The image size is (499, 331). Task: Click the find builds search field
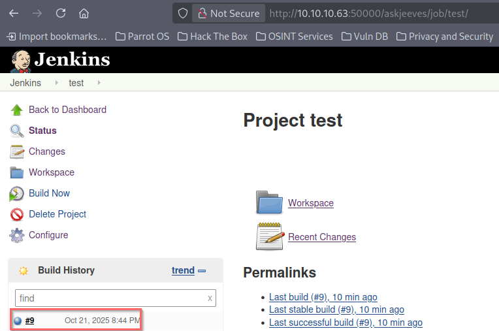coord(111,298)
